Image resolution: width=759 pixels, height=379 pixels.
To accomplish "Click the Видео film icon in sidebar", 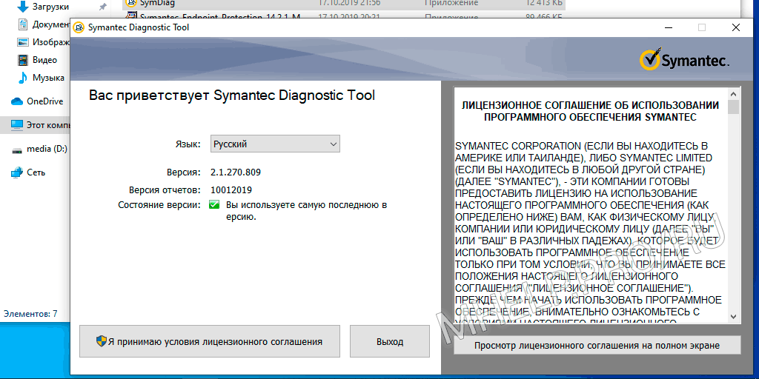I will tap(23, 60).
